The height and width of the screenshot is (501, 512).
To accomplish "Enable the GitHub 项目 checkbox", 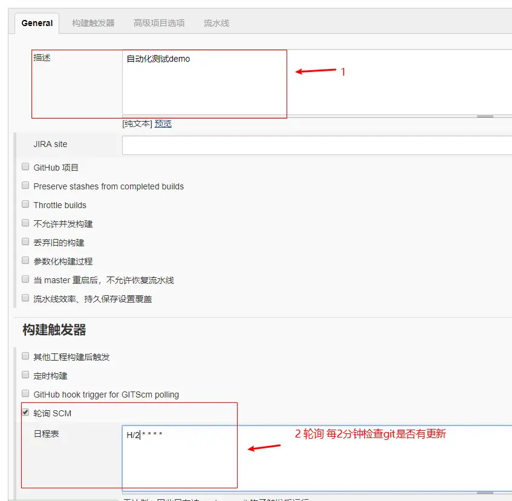I will 25,166.
